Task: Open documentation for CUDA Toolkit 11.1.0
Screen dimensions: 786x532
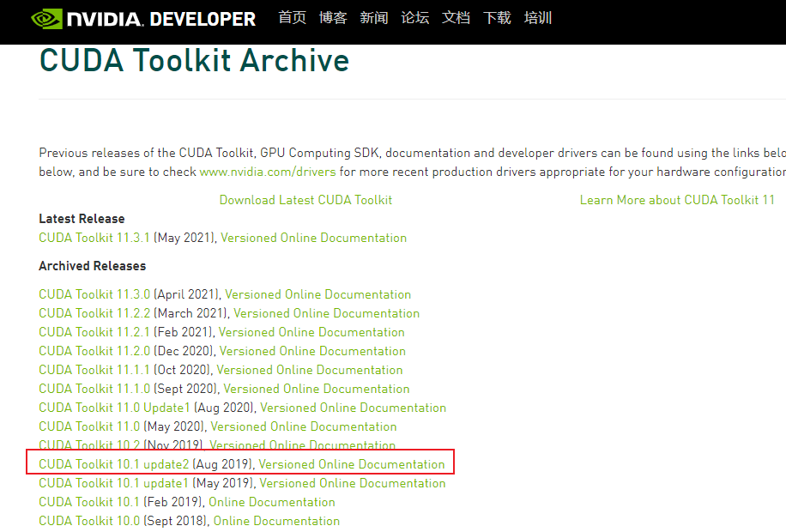Action: [317, 389]
